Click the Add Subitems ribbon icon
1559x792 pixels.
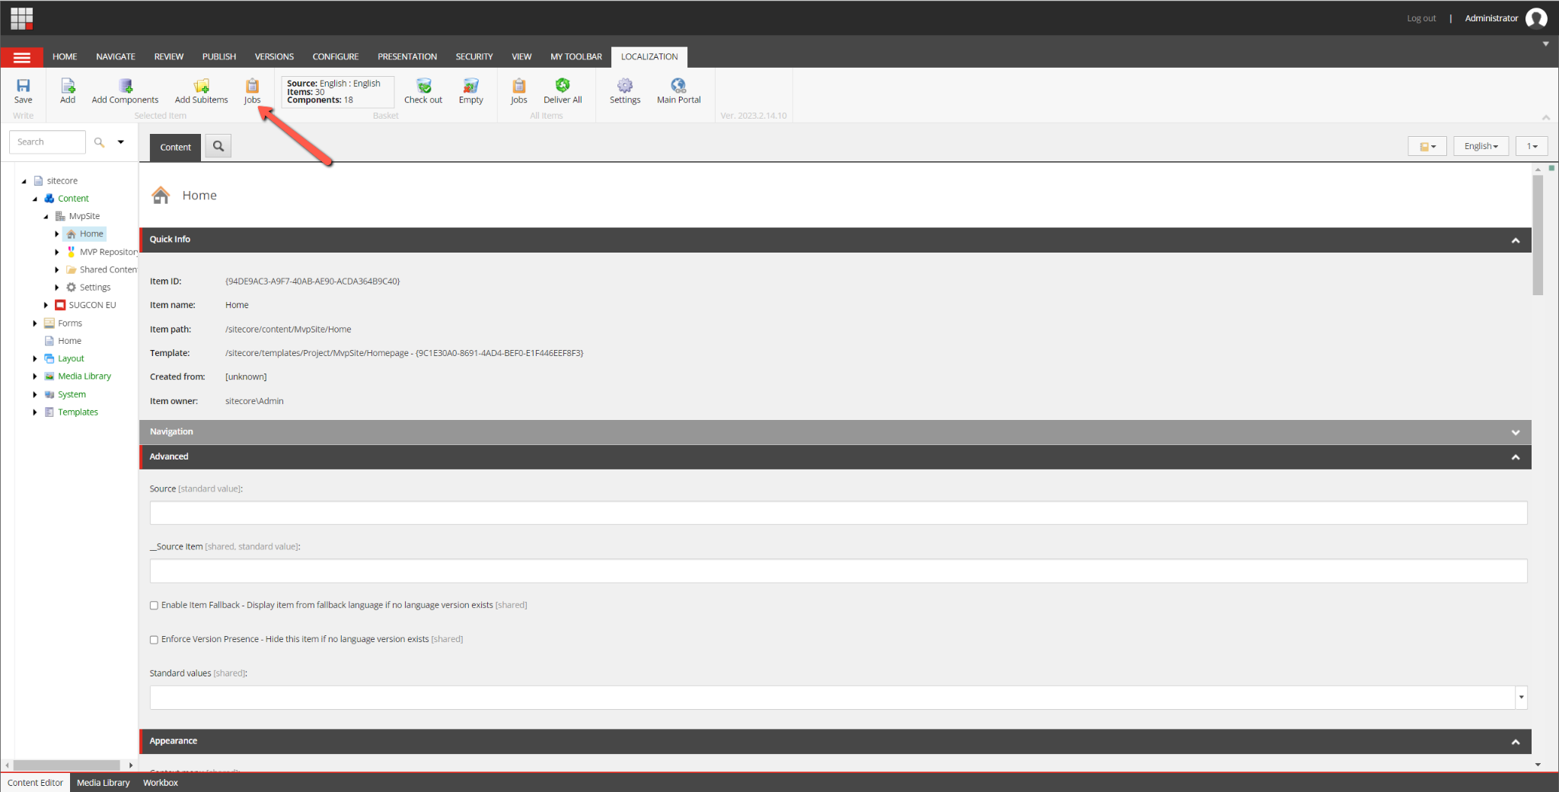coord(201,91)
